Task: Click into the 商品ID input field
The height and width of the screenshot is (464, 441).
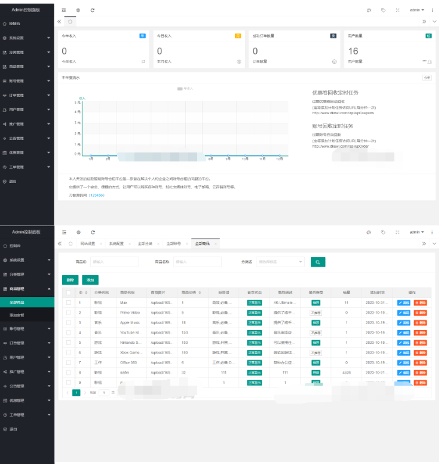Action: [x=114, y=262]
